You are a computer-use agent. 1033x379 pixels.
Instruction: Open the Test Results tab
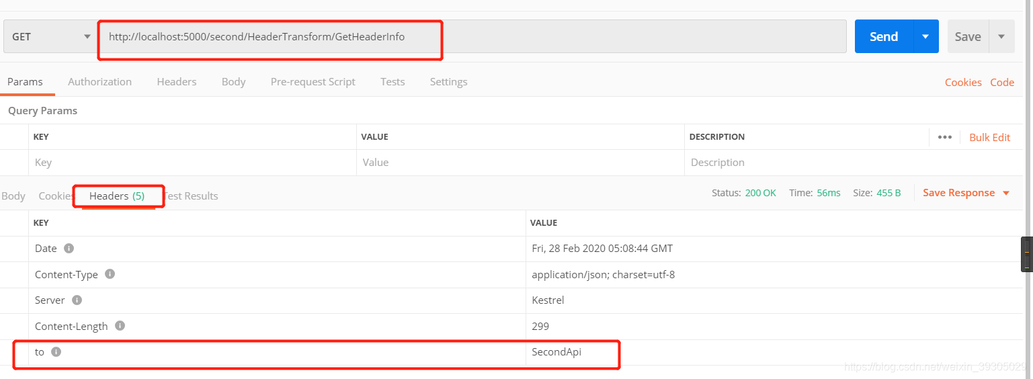click(191, 196)
